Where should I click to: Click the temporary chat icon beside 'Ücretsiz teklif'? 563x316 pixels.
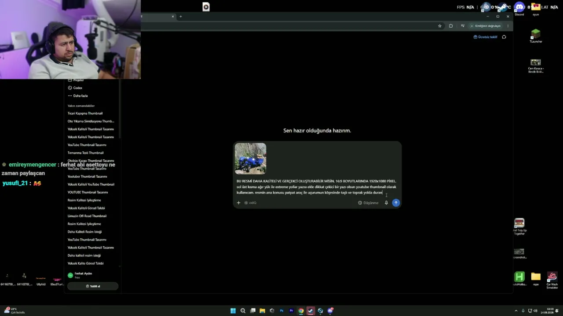click(504, 37)
